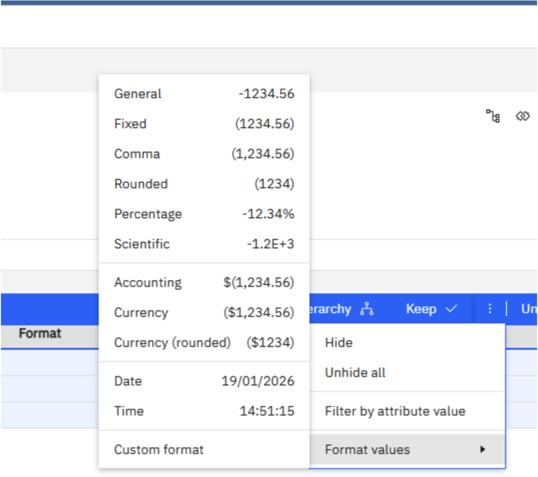The width and height of the screenshot is (538, 477).
Task: Select the Accounting format
Action: 204,282
